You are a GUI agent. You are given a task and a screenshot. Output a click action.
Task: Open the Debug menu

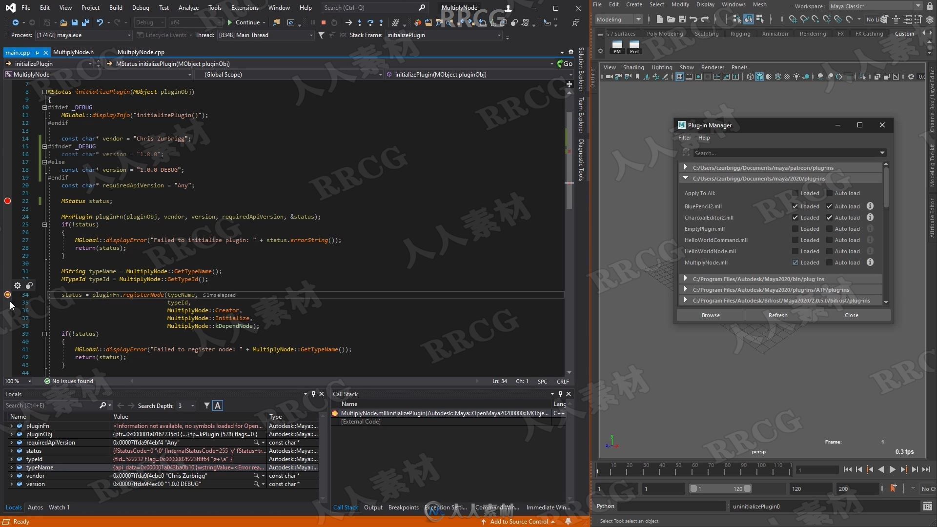(x=140, y=7)
